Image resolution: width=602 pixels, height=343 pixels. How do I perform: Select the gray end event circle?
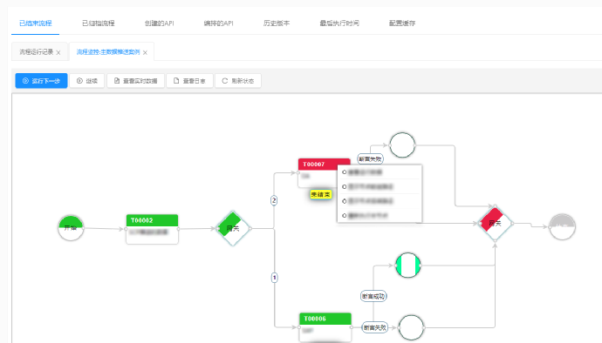pos(562,227)
